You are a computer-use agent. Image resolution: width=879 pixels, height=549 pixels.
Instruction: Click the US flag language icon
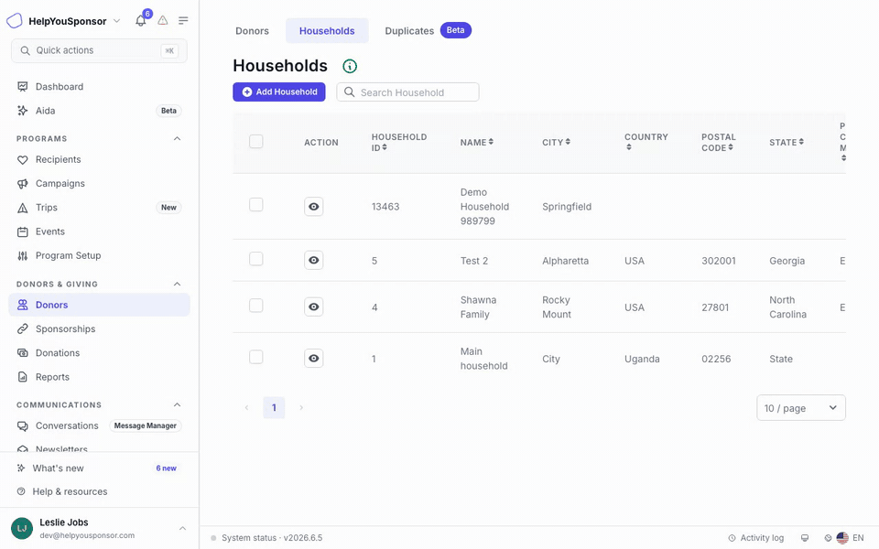[842, 538]
